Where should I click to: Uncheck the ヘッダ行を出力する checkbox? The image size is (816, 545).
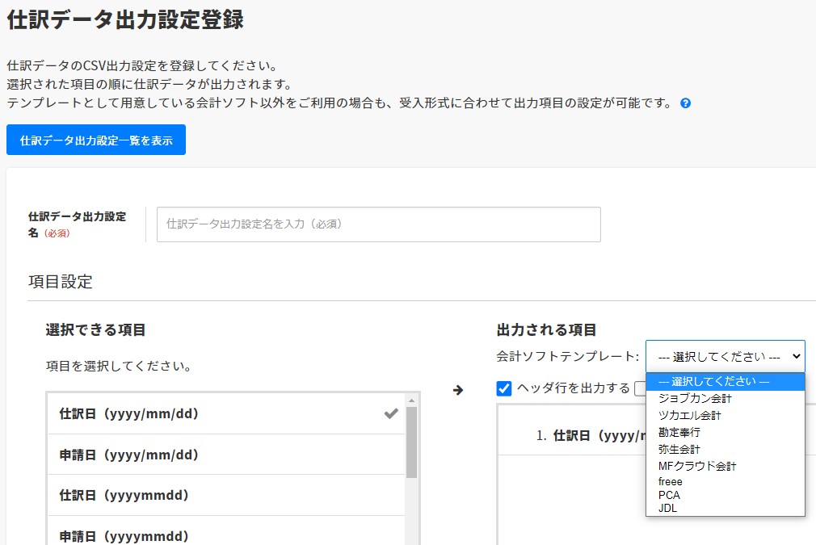click(x=504, y=388)
